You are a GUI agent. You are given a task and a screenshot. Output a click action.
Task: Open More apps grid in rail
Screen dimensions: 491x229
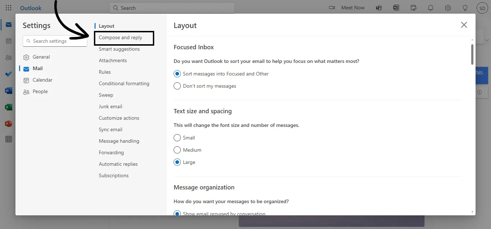click(x=8, y=139)
